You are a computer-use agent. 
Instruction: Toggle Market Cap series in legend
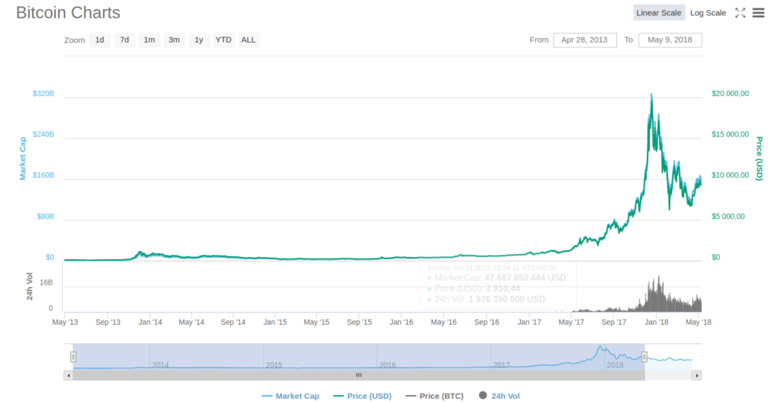click(291, 396)
